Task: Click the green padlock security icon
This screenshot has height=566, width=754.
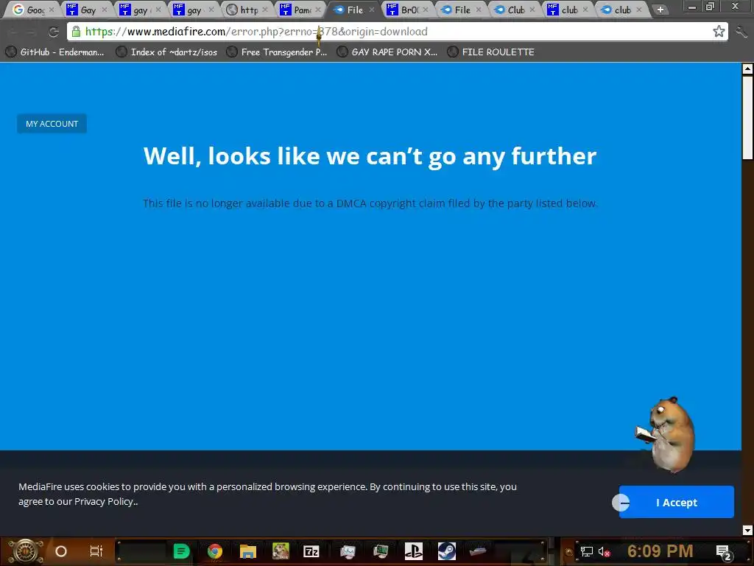Action: [76, 32]
